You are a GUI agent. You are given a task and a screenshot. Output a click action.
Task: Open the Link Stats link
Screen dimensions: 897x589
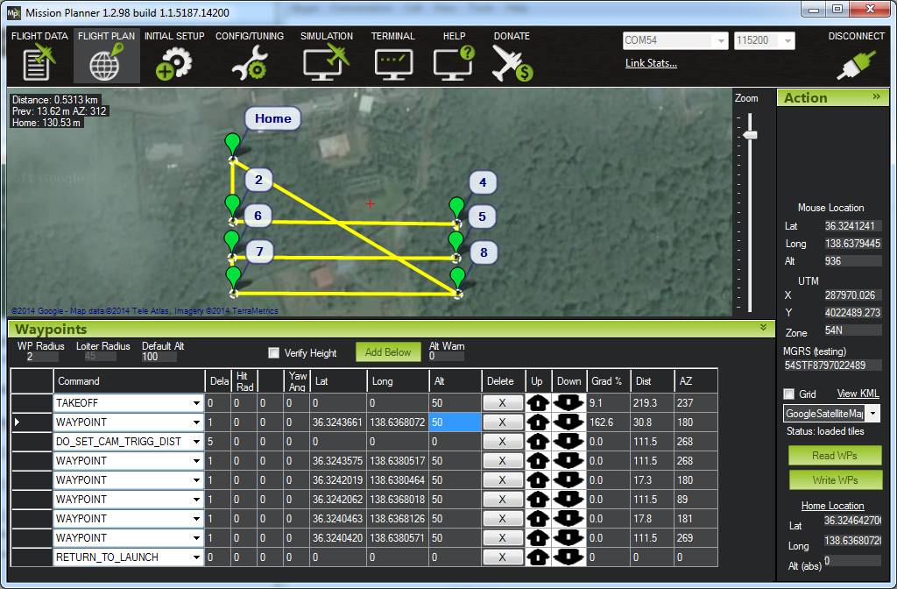pyautogui.click(x=651, y=63)
